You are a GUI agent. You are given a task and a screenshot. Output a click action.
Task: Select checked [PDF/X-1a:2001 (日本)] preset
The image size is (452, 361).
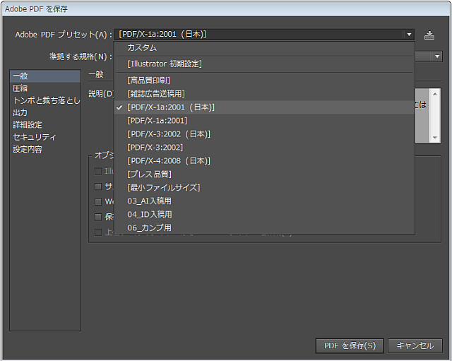[x=264, y=107]
